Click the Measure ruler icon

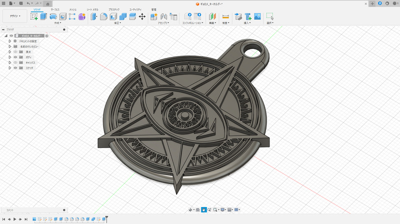coord(225,16)
